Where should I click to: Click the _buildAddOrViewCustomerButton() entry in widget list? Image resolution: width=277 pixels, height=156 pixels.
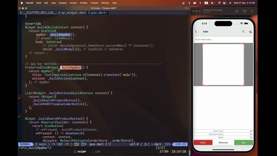click(60, 104)
